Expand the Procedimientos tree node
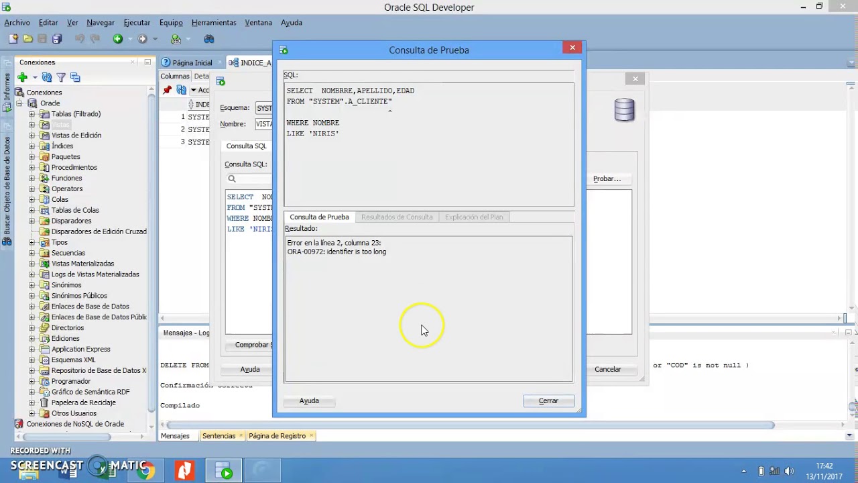The height and width of the screenshot is (483, 858). 32,168
